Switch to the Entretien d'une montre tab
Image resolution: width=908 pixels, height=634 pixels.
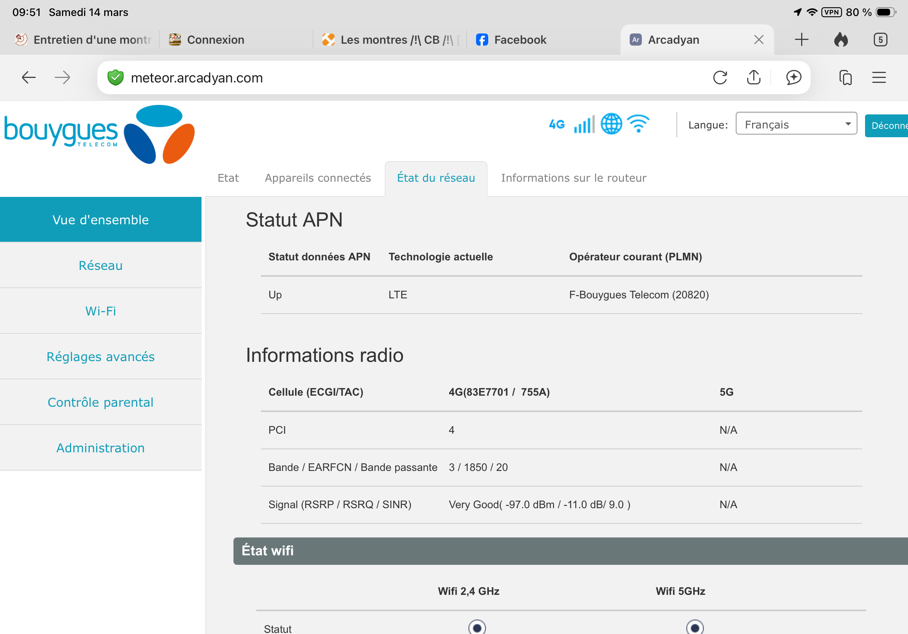point(83,40)
